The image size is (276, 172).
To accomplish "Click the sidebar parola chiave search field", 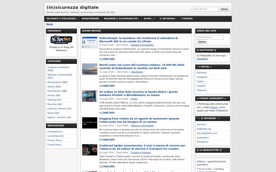I will coord(210,37).
